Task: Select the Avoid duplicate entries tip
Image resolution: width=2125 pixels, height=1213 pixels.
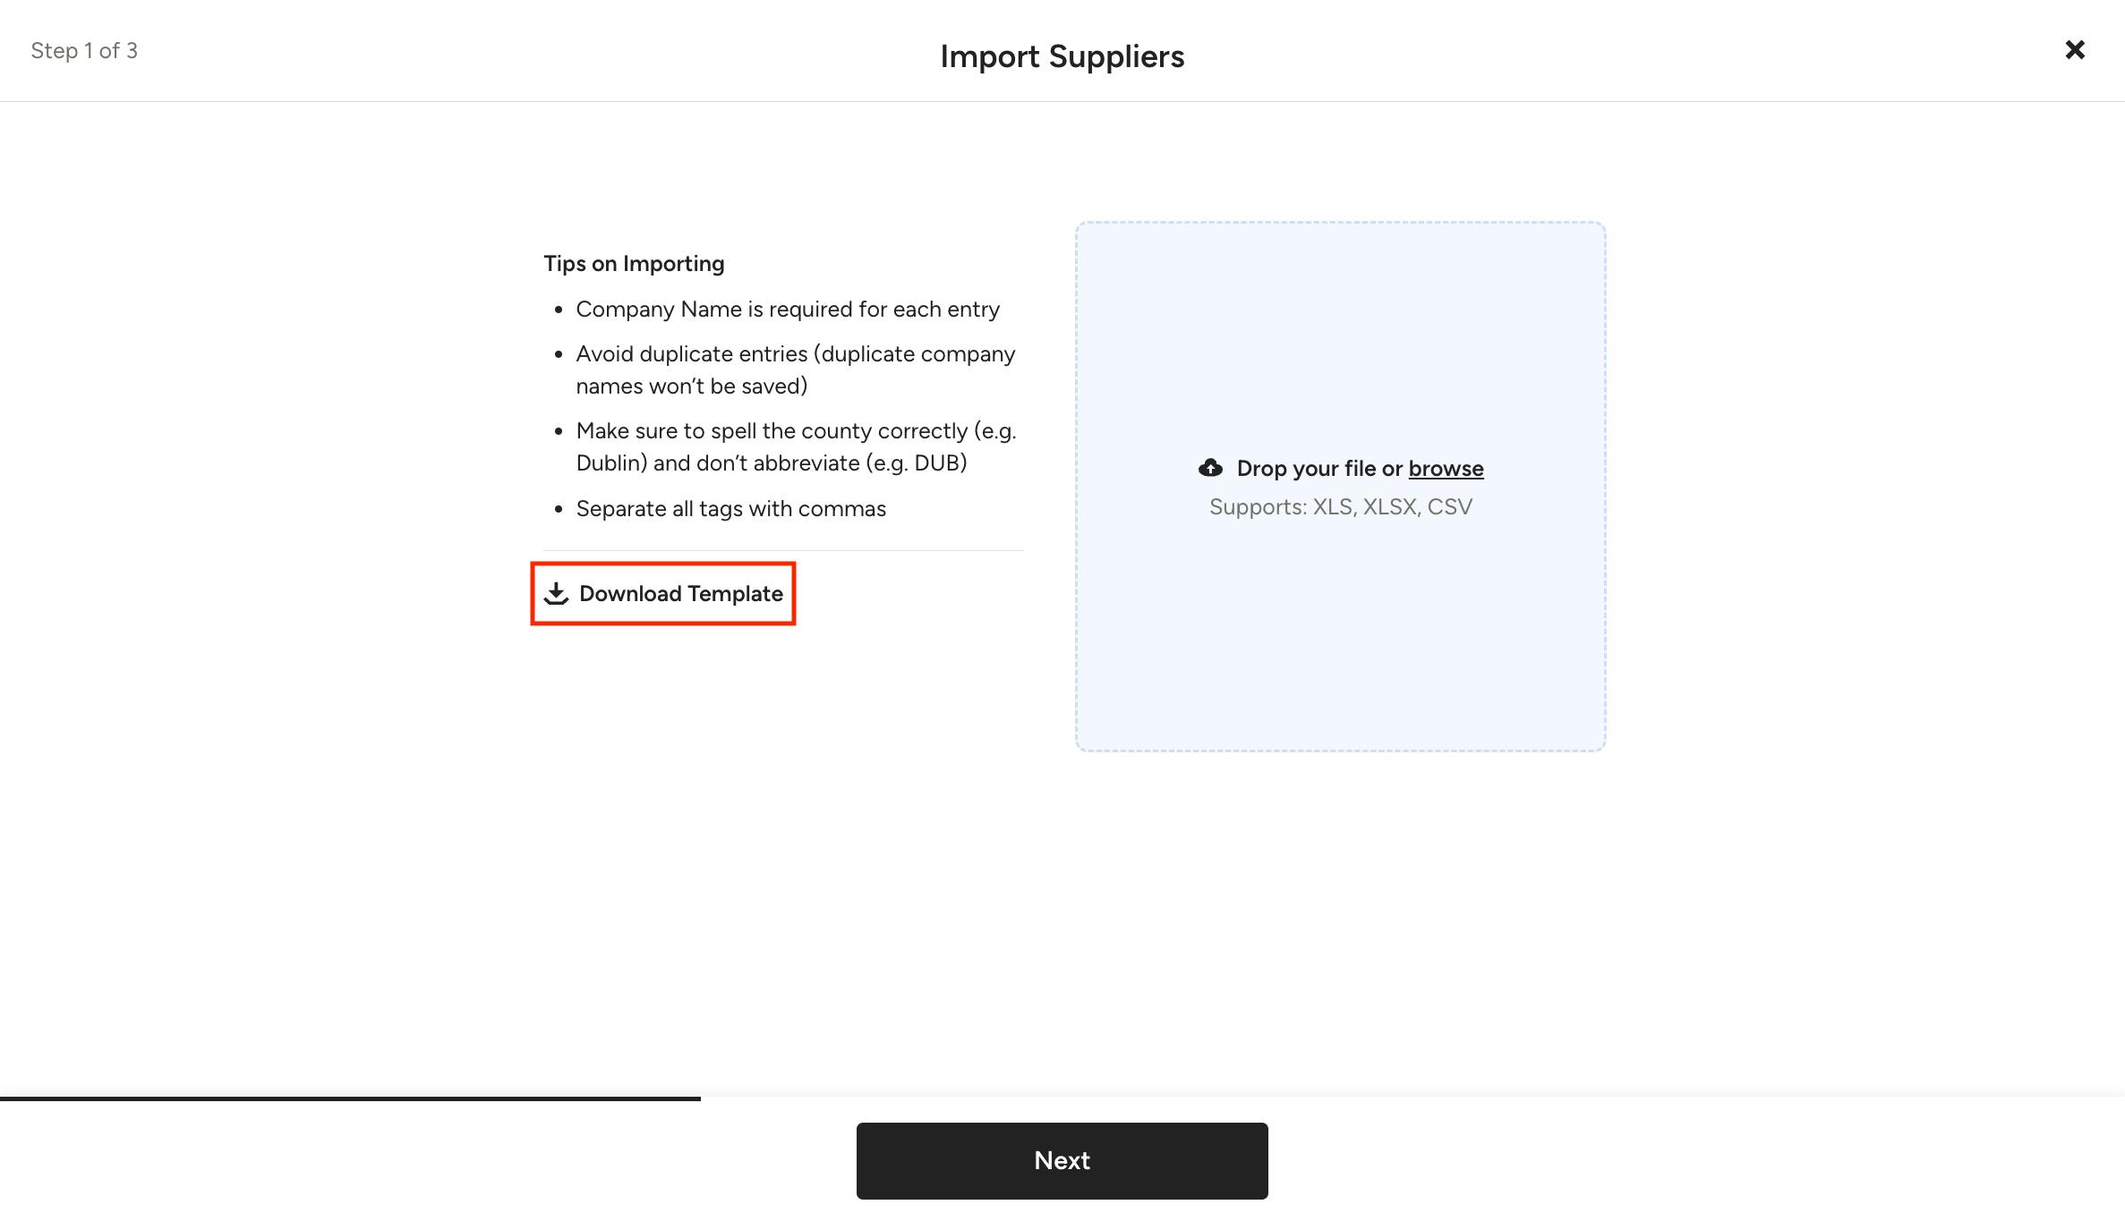Action: click(796, 369)
